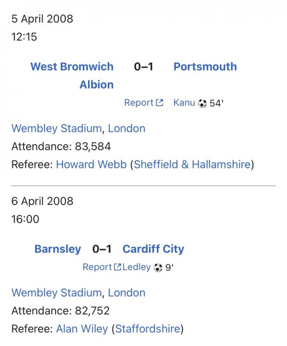Screen dimensions: 287x346
Task: Open Report link for the Barnsley match
Action: (x=97, y=267)
